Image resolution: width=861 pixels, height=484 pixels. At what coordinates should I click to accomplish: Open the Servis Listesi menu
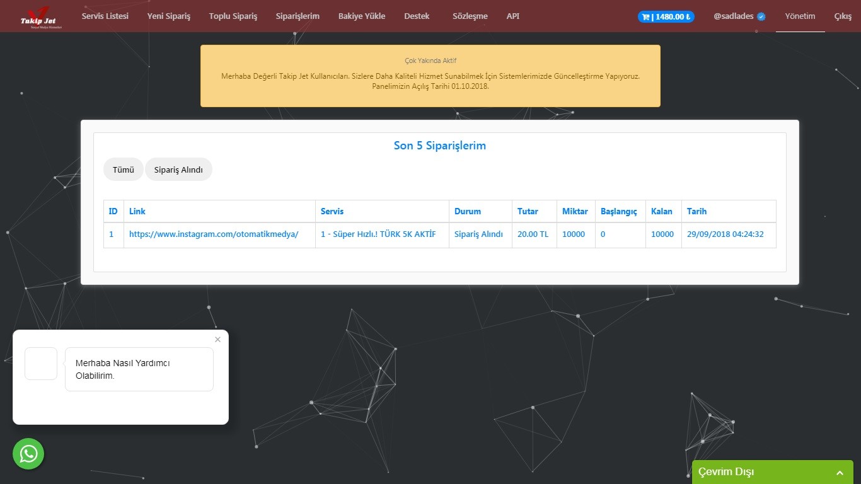tap(105, 16)
